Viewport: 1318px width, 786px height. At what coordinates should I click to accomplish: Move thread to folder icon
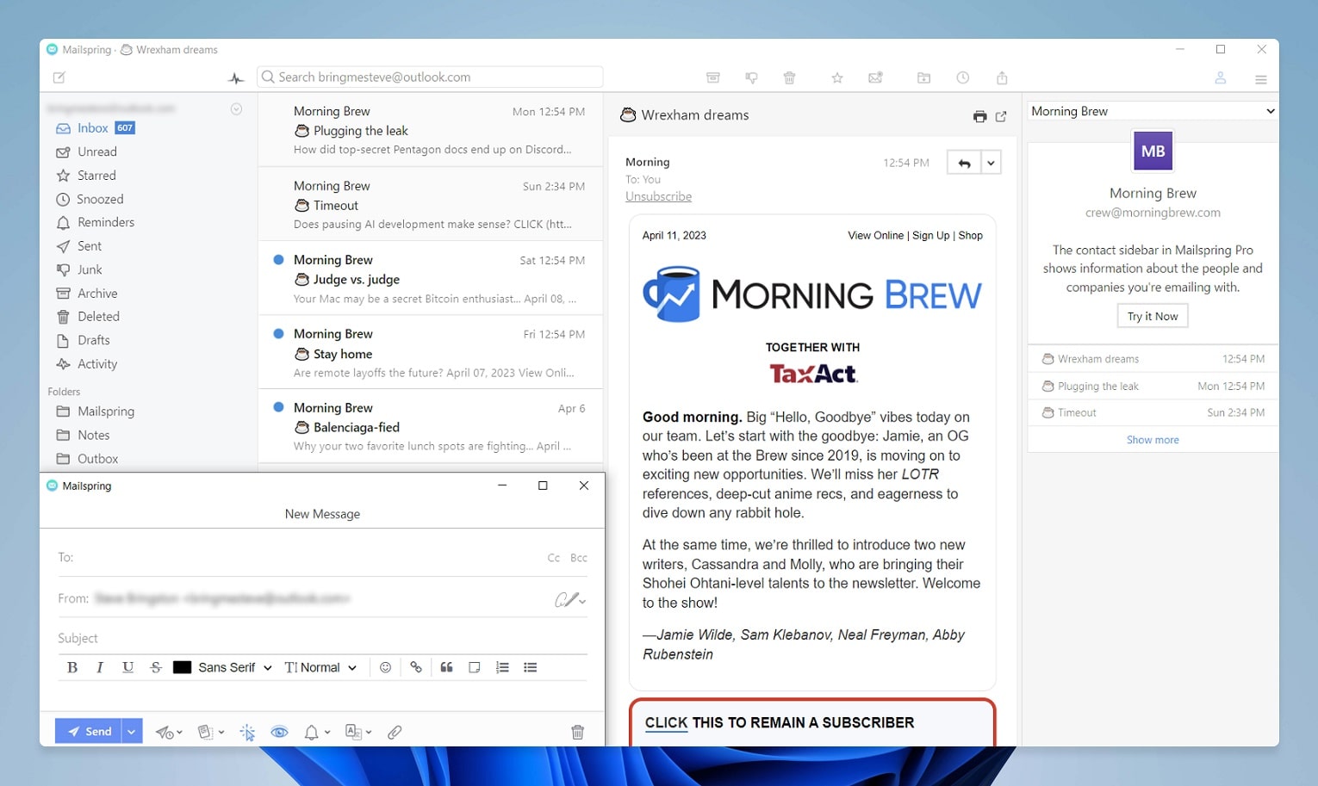click(923, 77)
